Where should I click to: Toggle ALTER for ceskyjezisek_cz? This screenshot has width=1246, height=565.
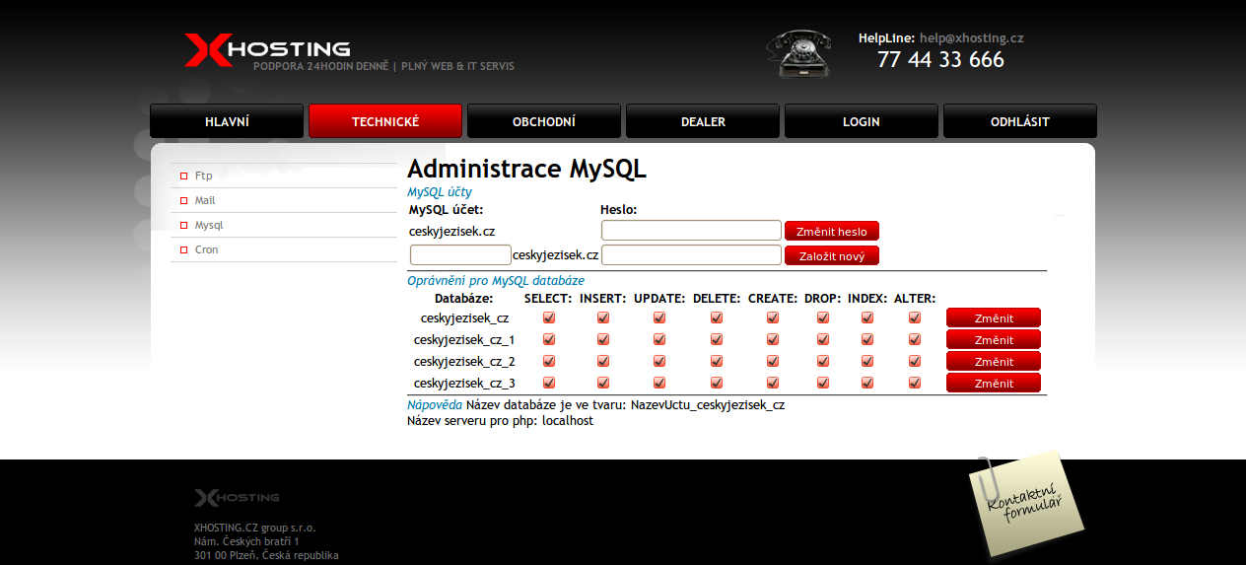(x=915, y=318)
